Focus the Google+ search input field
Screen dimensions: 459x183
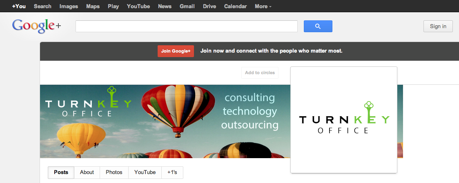click(186, 26)
